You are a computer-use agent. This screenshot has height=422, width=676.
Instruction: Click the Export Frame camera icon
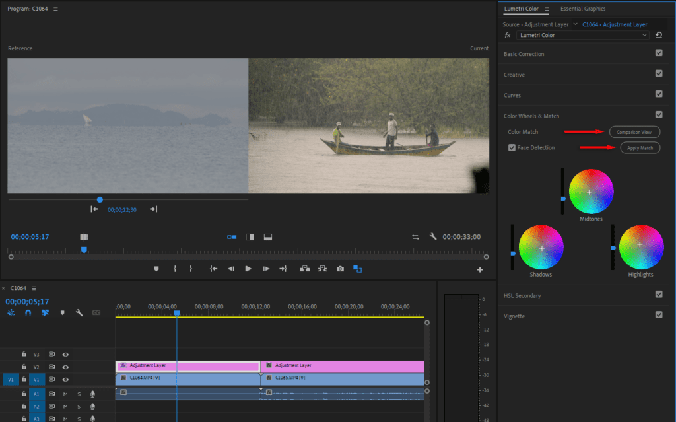tap(340, 269)
